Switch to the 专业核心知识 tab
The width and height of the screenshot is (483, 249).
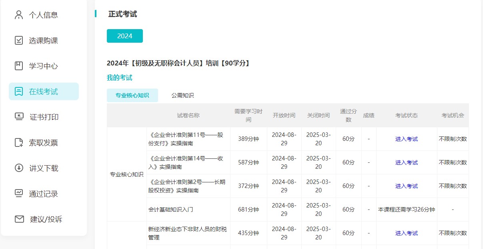tap(132, 95)
